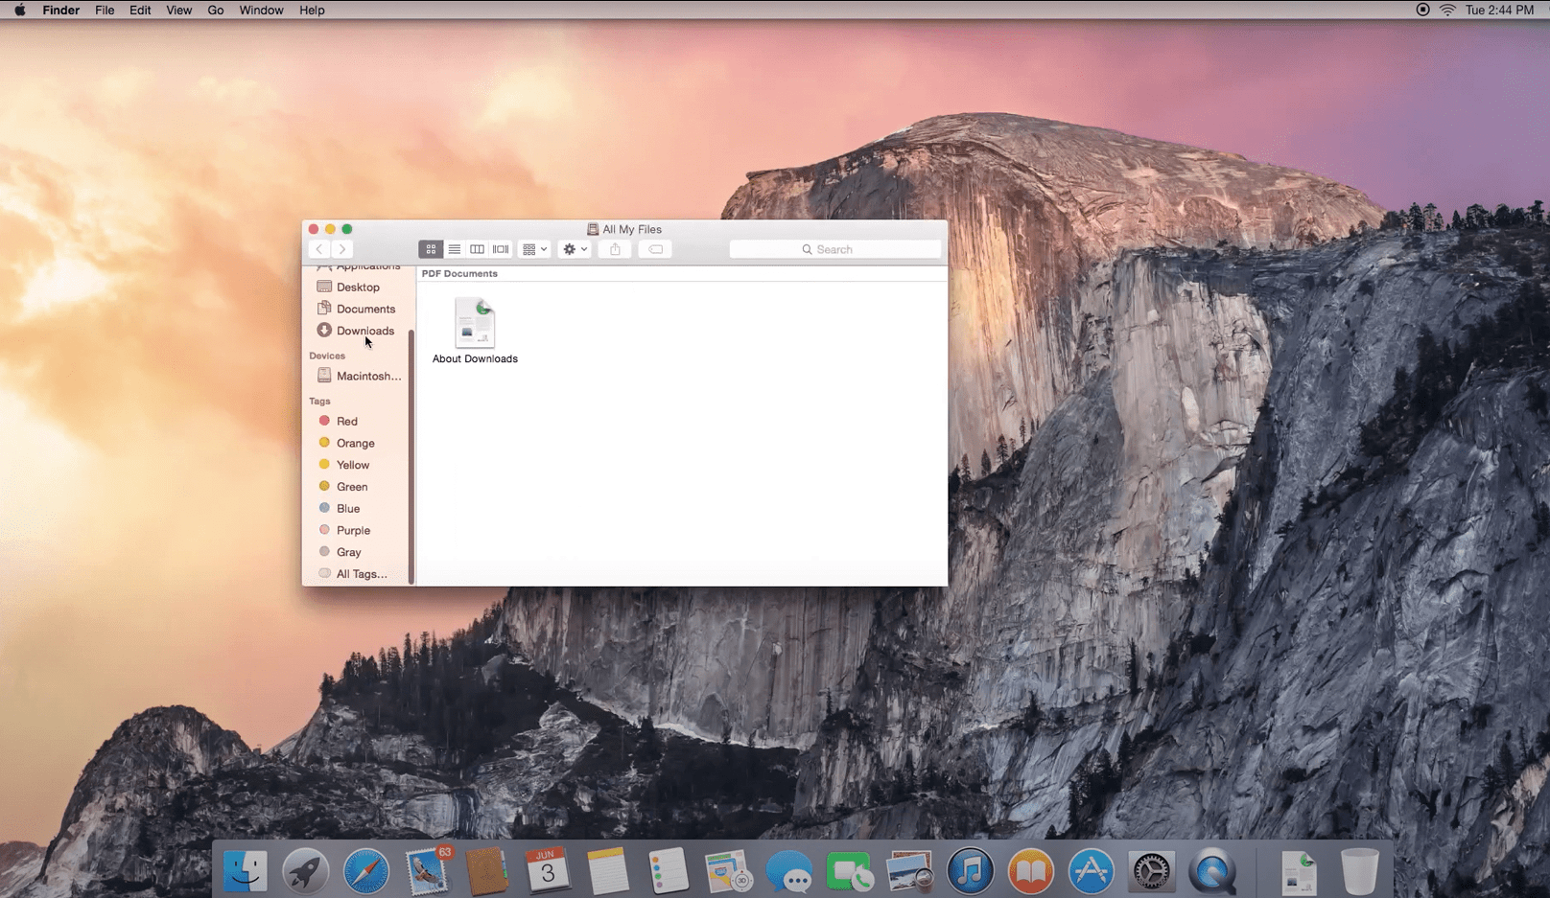Open the Go menu
1550x898 pixels.
point(215,10)
